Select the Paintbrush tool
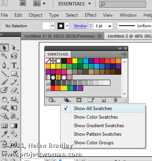The image size is (152, 161). pos(4,82)
